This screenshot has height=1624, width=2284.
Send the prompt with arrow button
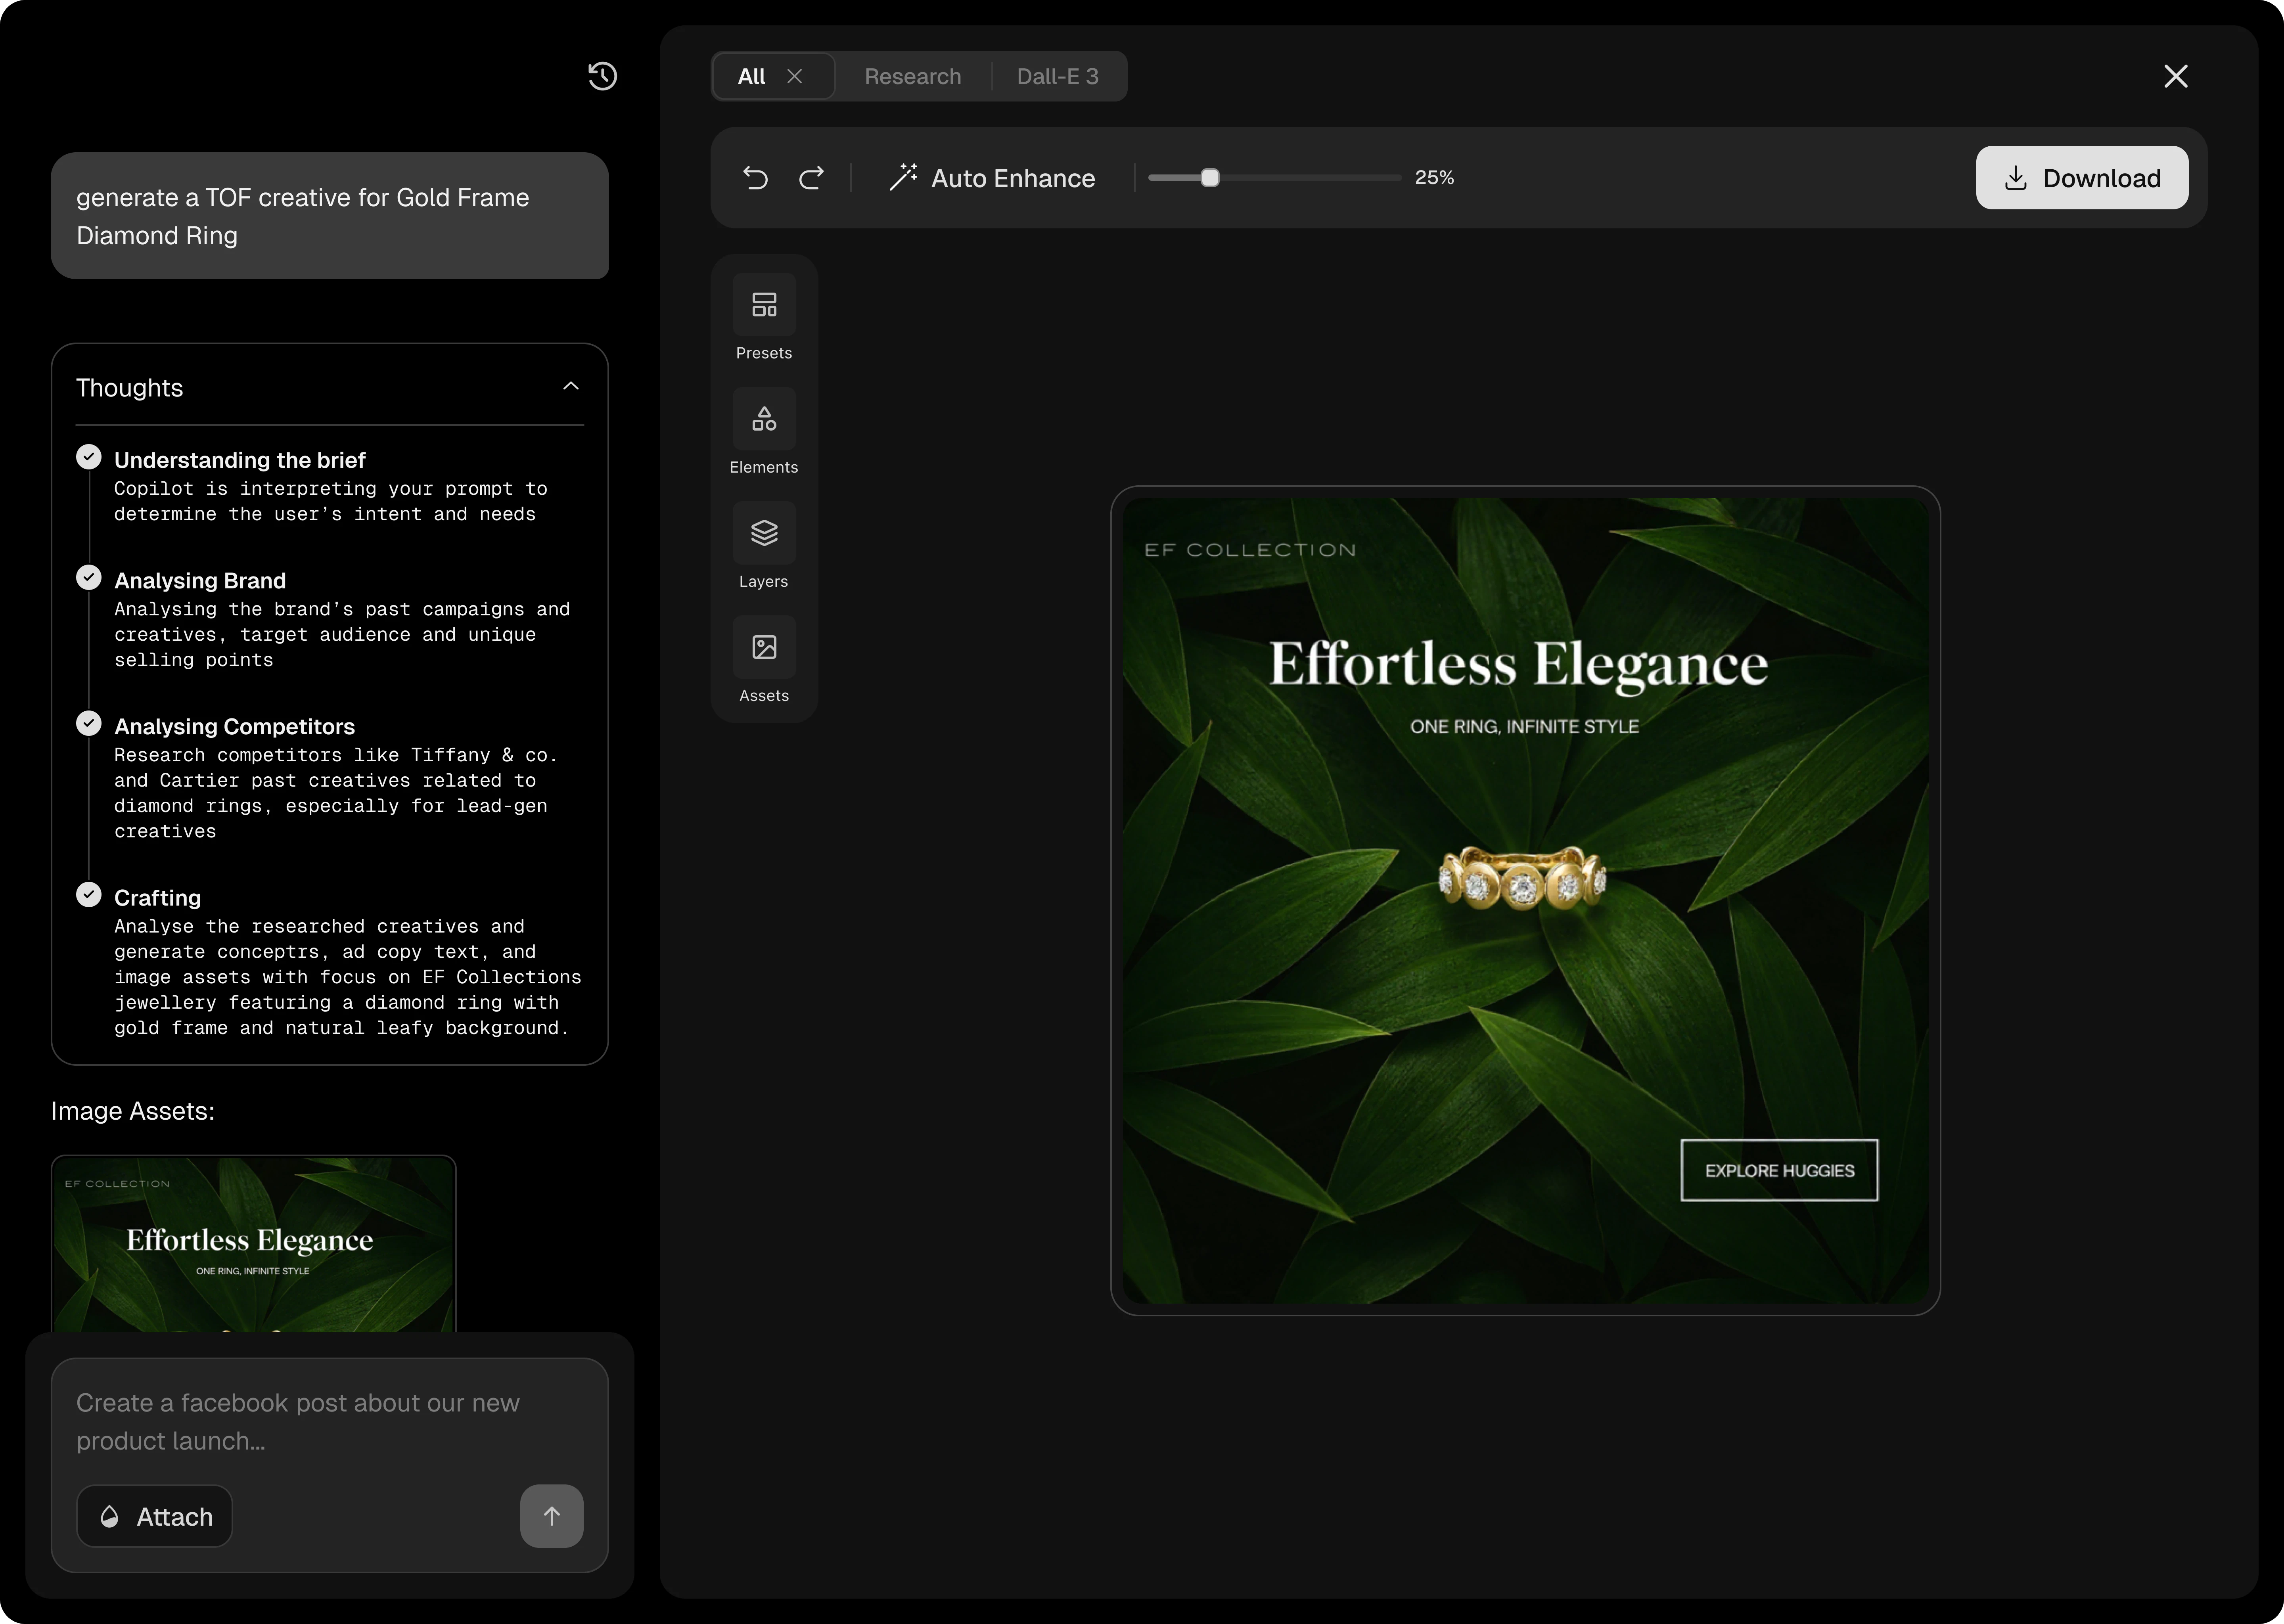click(x=551, y=1516)
